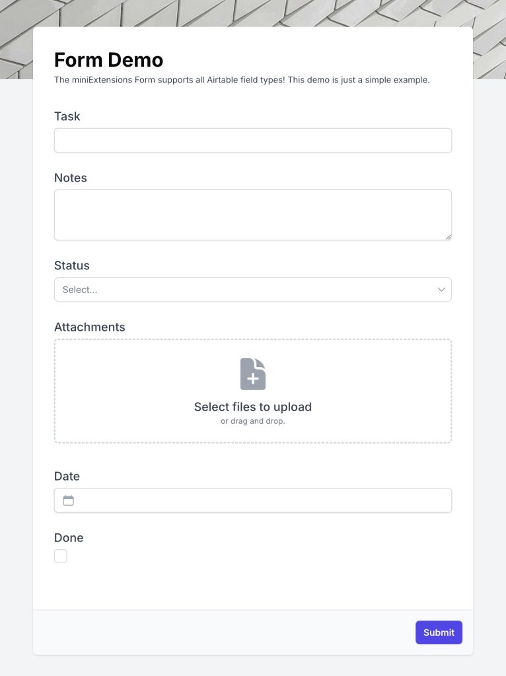Click "Select files to upload" text
Viewport: 506px width, 676px height.
(252, 407)
